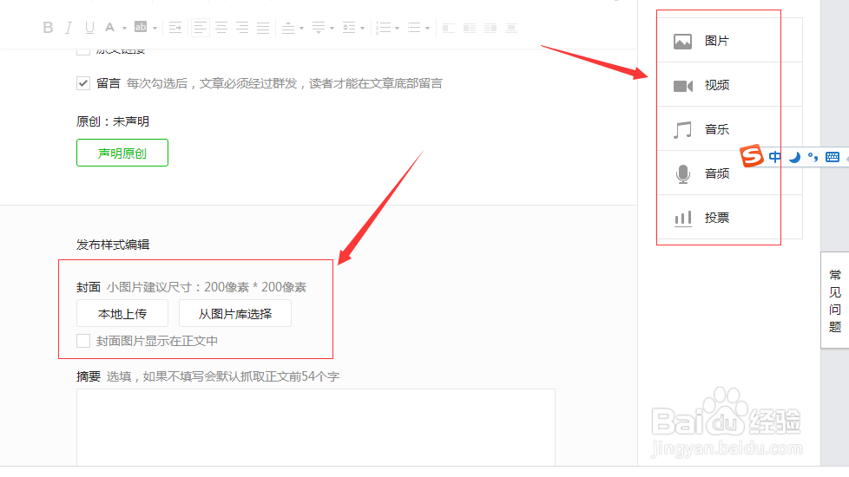Insert numbered list

(x=384, y=28)
